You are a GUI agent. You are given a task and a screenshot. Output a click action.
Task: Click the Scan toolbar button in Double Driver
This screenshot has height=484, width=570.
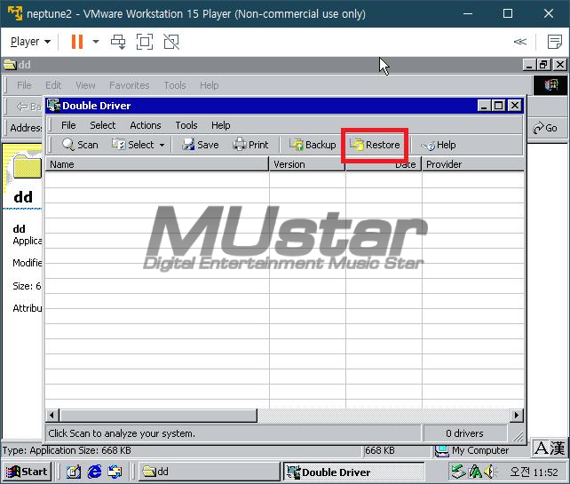80,145
